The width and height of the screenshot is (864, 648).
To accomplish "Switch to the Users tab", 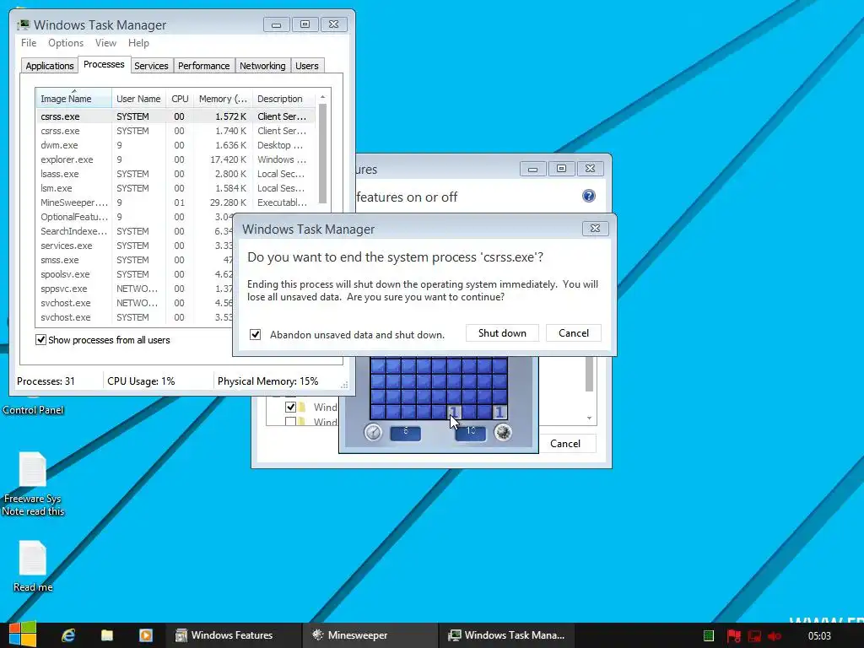I will pos(307,66).
